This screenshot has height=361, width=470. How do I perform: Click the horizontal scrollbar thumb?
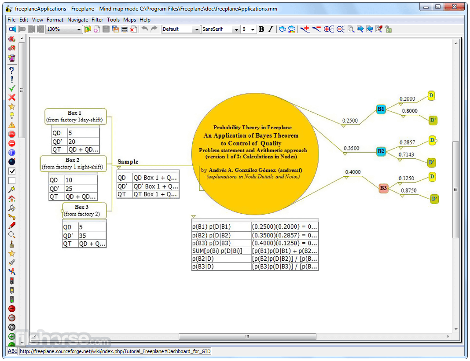point(247,336)
